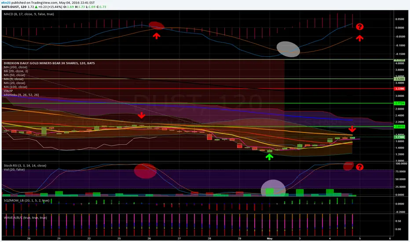Viewport: 410px width, 242px height.
Task: Select the WAVE-A/B/C (true, true, true) label
Action: [x=26, y=218]
